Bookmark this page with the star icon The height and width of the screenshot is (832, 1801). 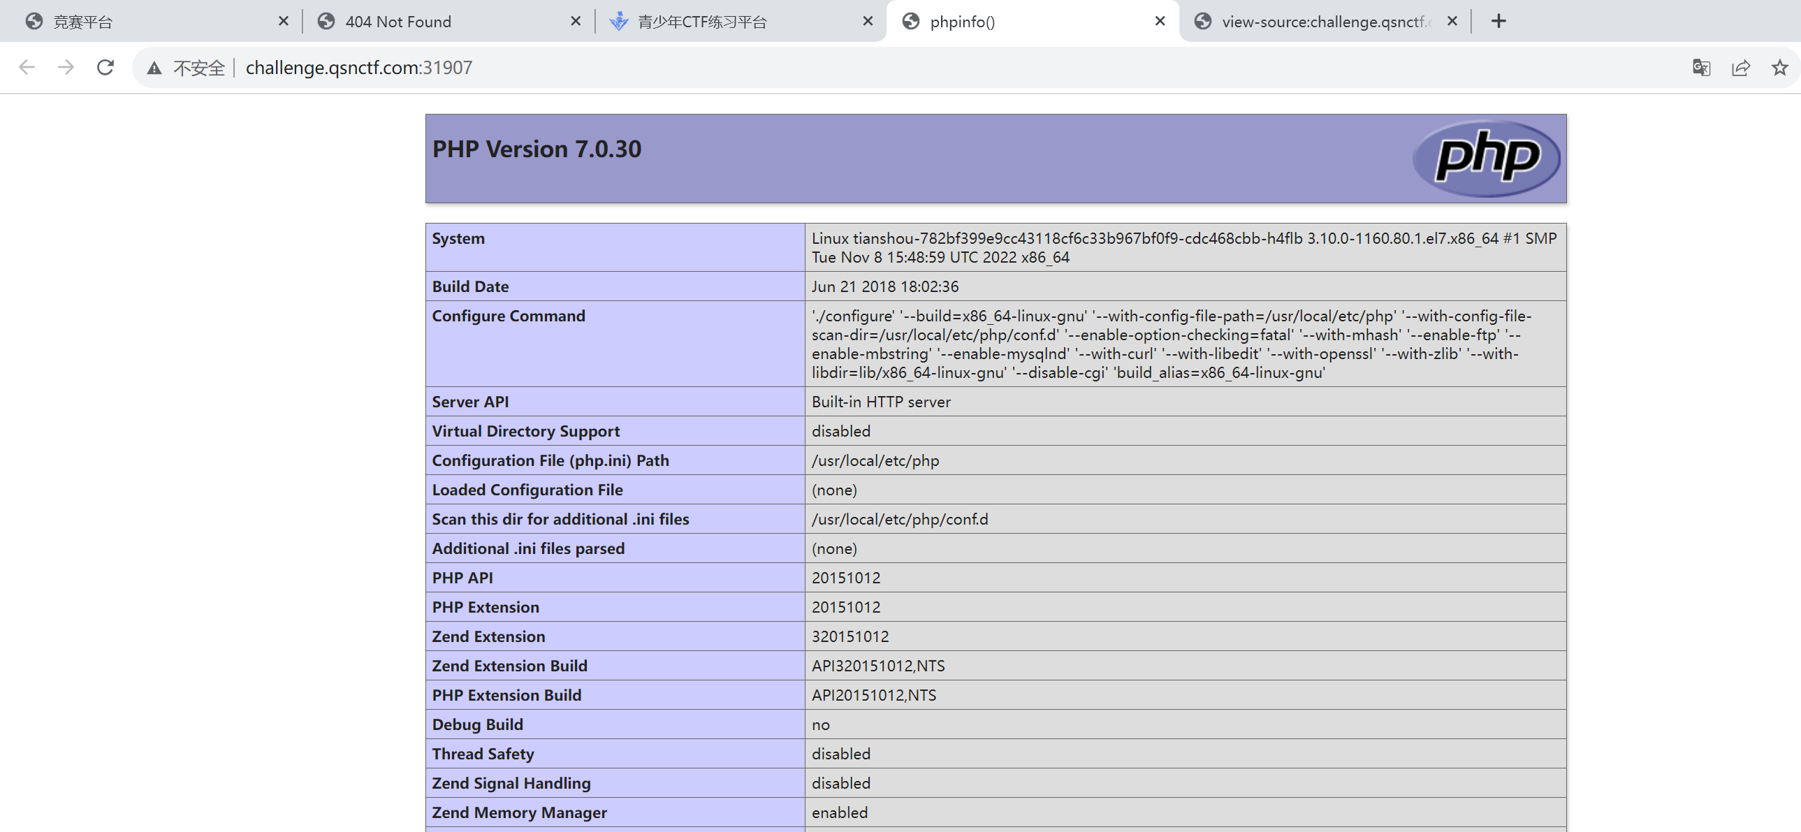(1779, 67)
